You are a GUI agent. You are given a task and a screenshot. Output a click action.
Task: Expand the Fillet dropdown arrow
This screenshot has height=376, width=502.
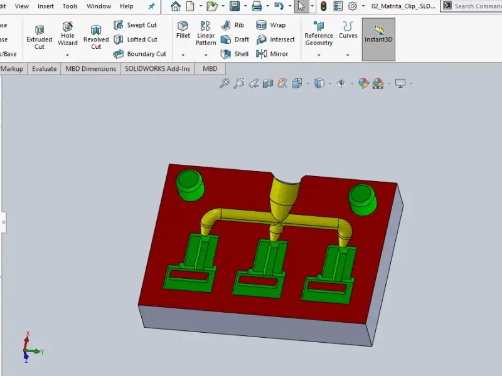[x=183, y=55]
